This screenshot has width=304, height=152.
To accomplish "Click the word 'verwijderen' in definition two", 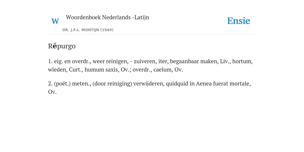I will 149,84.
